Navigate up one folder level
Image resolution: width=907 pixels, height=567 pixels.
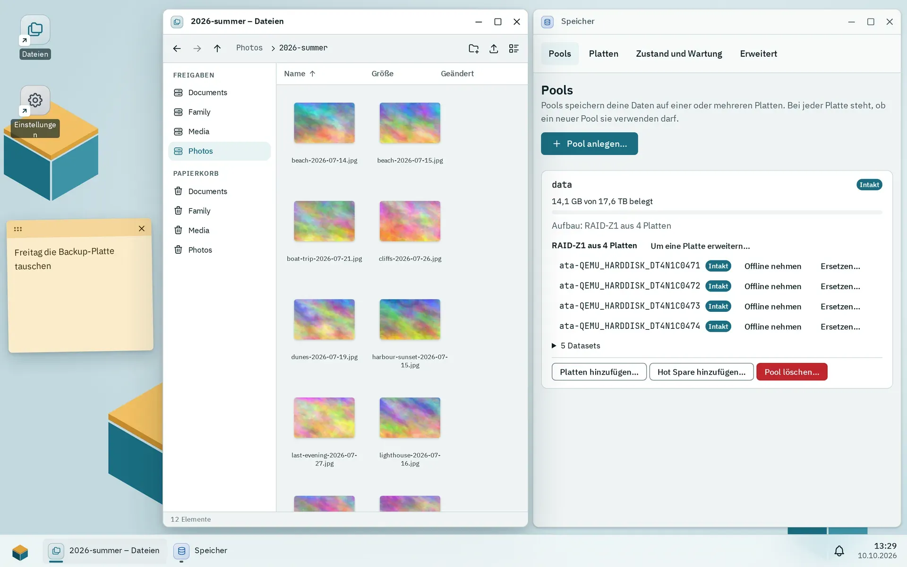pos(217,48)
